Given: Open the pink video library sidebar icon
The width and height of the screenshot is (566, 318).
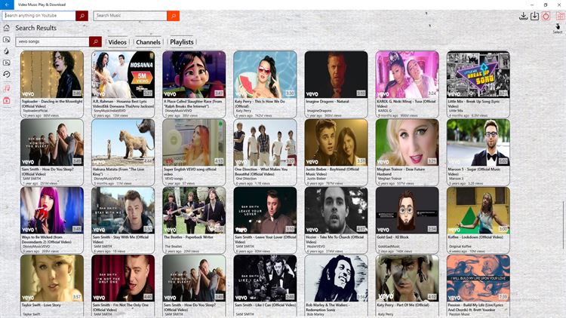Looking at the screenshot, I should [x=7, y=100].
